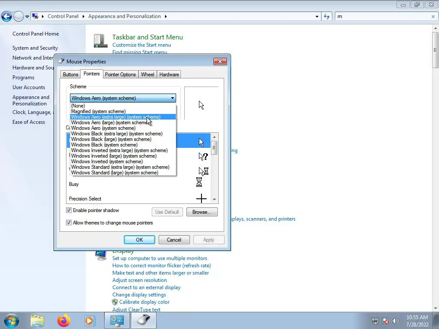
Task: Click Make text and other items larger link
Action: click(x=160, y=273)
